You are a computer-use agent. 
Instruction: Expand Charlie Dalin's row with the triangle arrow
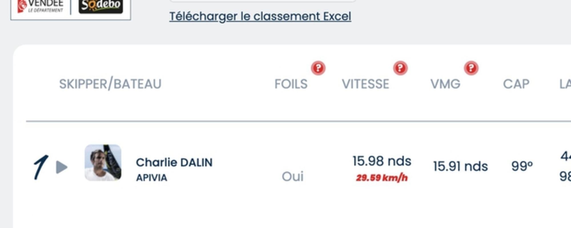pyautogui.click(x=62, y=167)
